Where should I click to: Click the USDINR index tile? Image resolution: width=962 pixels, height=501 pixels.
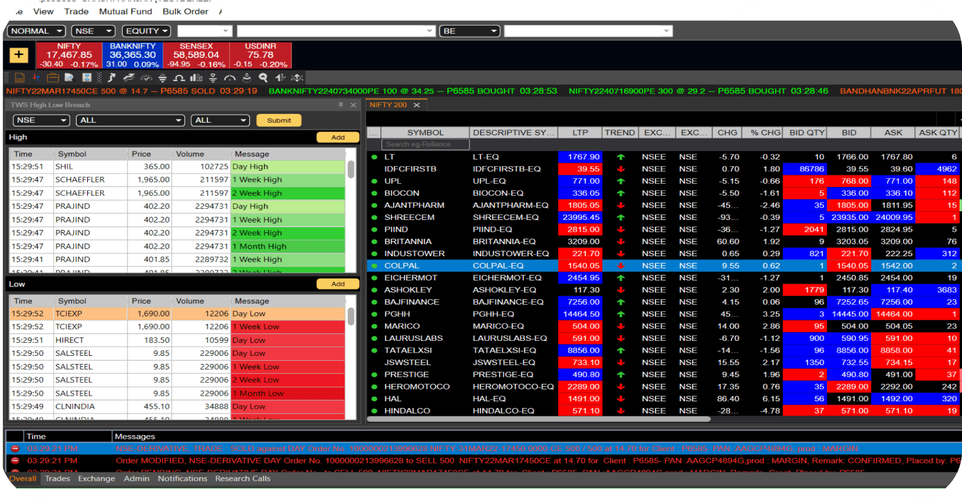coord(260,55)
